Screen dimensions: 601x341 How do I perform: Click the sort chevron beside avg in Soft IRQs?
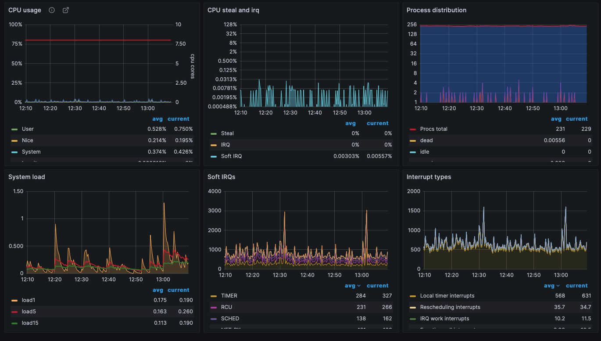359,286
